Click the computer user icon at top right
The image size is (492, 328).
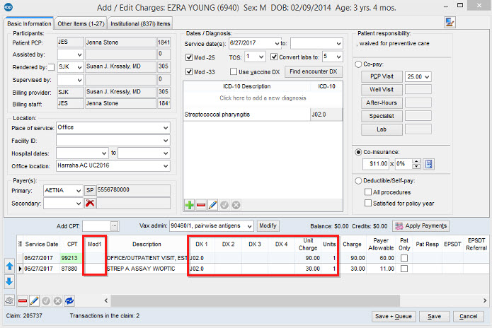coord(450,23)
